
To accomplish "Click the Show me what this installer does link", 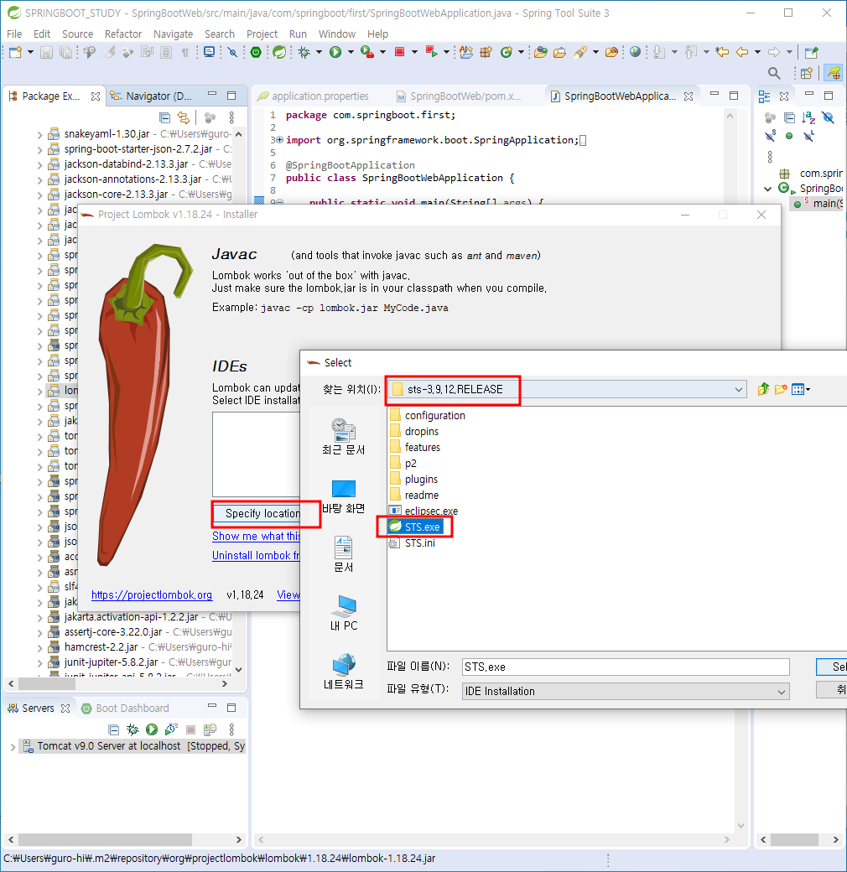I will [256, 536].
